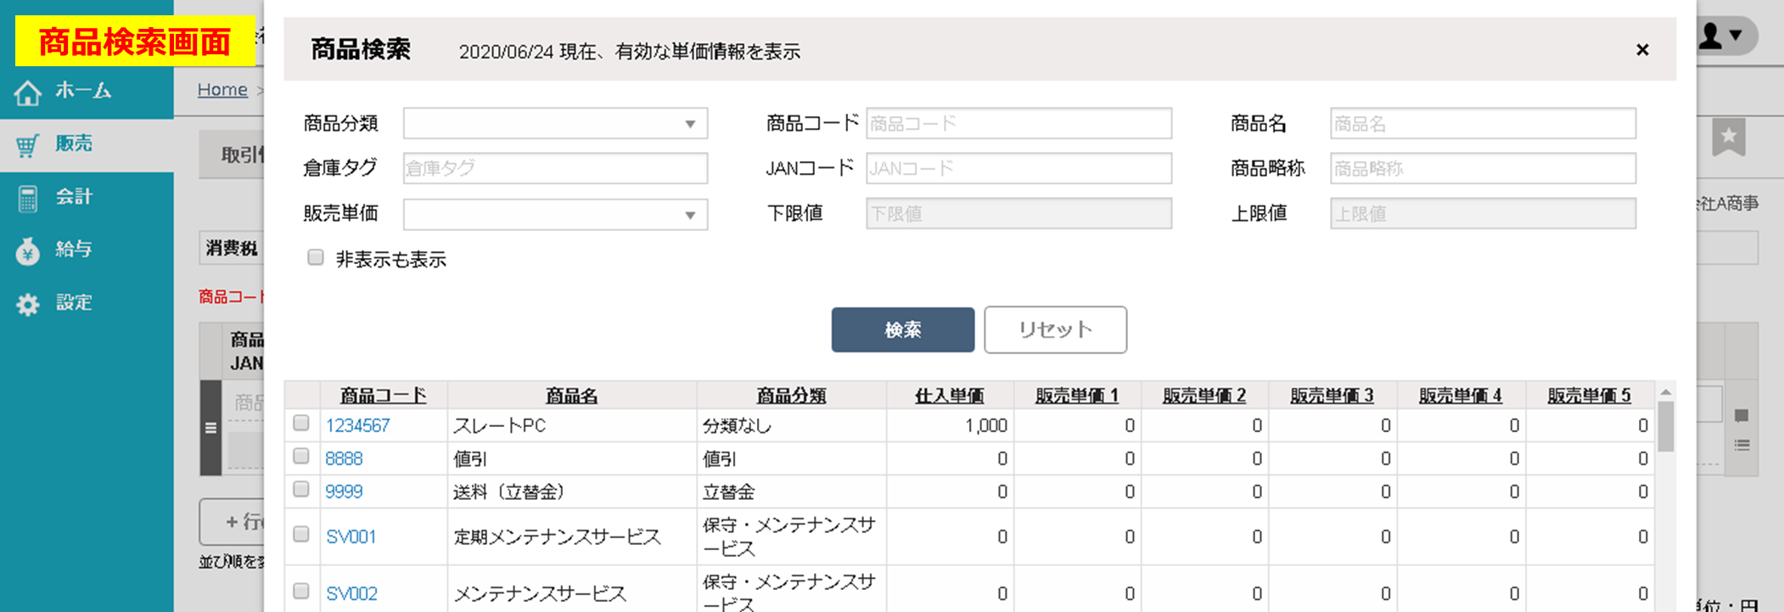Expand the 商品分類 dropdown
1784x612 pixels.
coord(555,124)
